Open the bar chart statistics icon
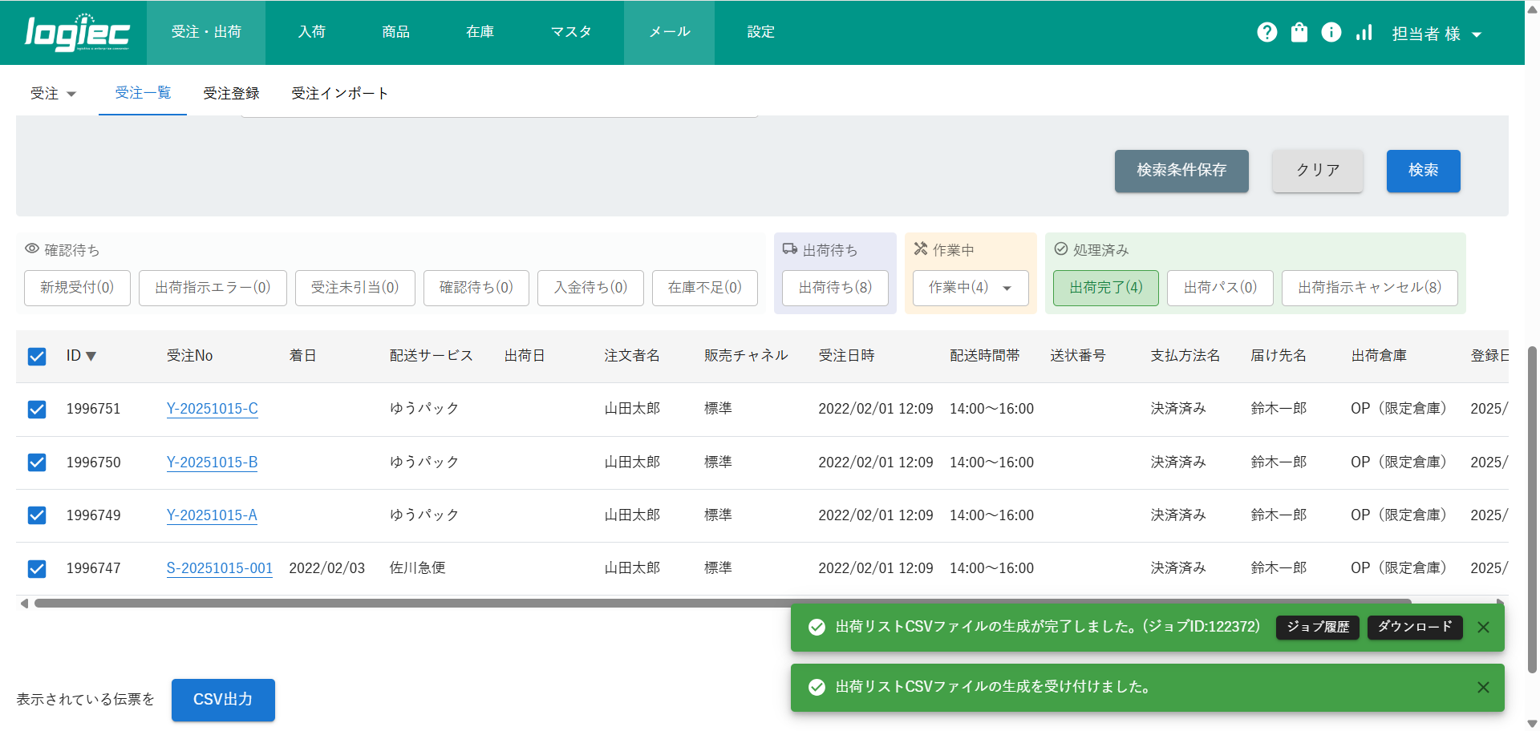 (1364, 32)
